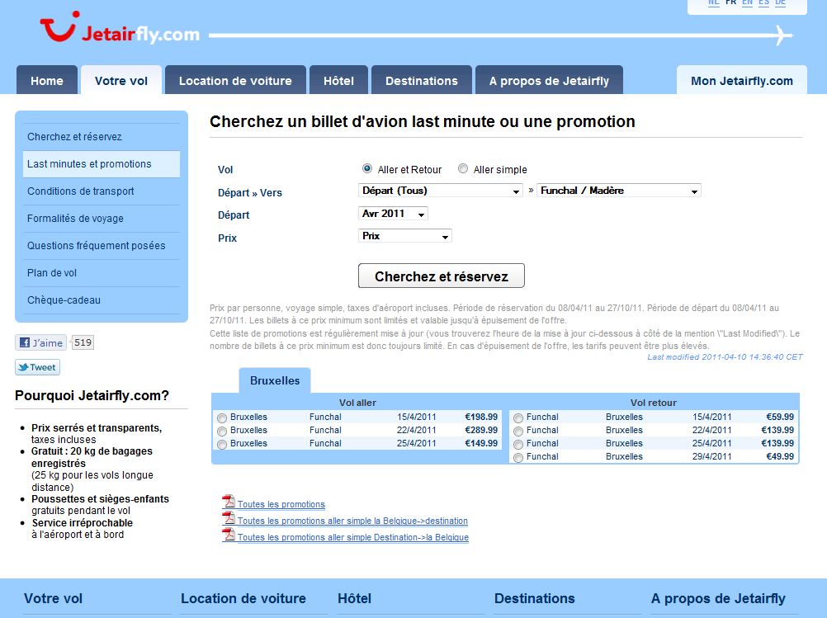
Task: Open Chèque-cadeau sidebar item
Action: coord(102,300)
